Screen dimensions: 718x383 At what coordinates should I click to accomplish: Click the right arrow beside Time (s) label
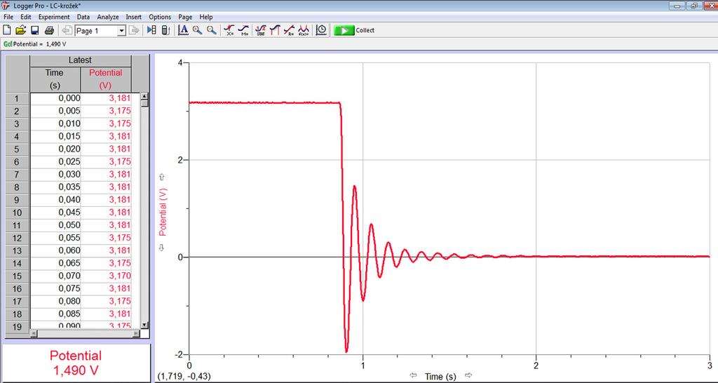tap(468, 375)
